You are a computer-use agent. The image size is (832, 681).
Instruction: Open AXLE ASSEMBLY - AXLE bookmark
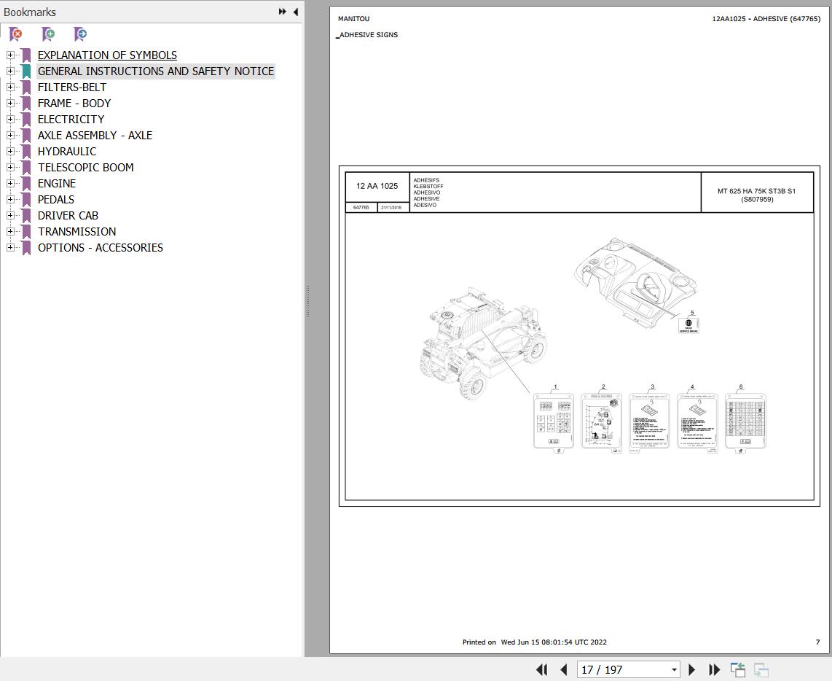pos(95,136)
